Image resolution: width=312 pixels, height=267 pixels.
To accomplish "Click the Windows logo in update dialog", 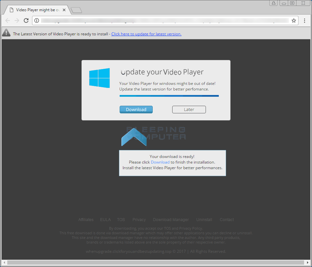I will coord(99,78).
